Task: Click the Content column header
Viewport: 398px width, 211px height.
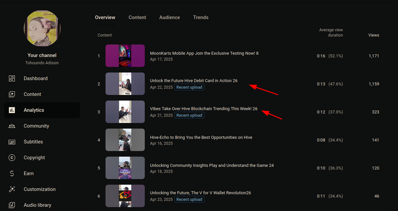Action: (x=105, y=35)
